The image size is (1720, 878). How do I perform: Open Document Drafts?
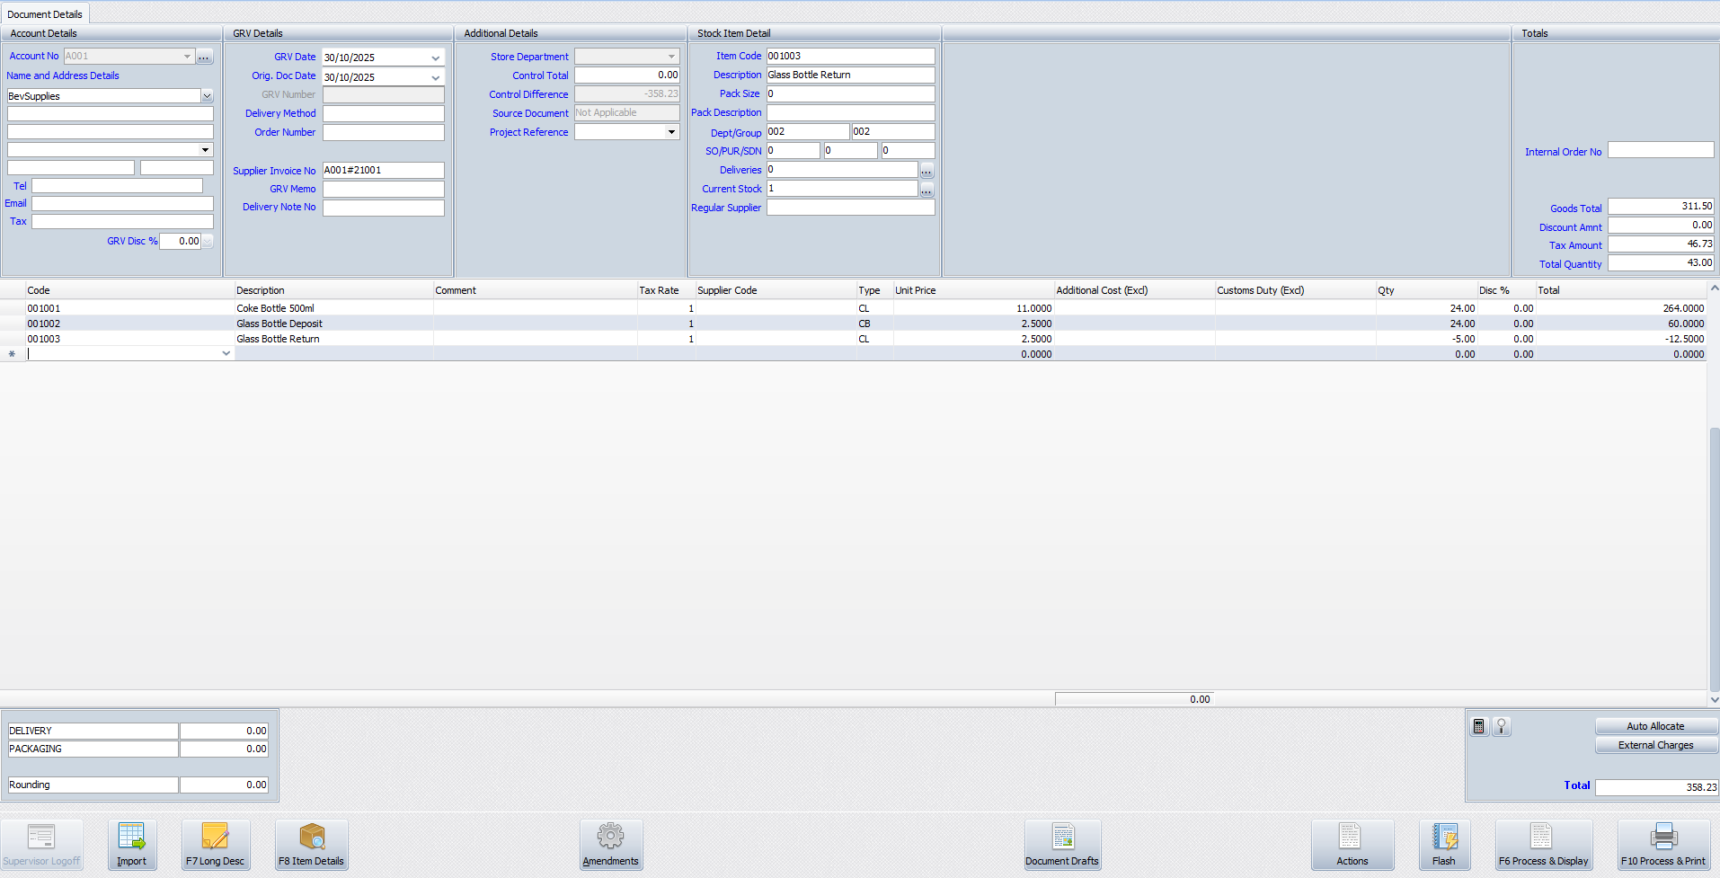coord(1061,844)
